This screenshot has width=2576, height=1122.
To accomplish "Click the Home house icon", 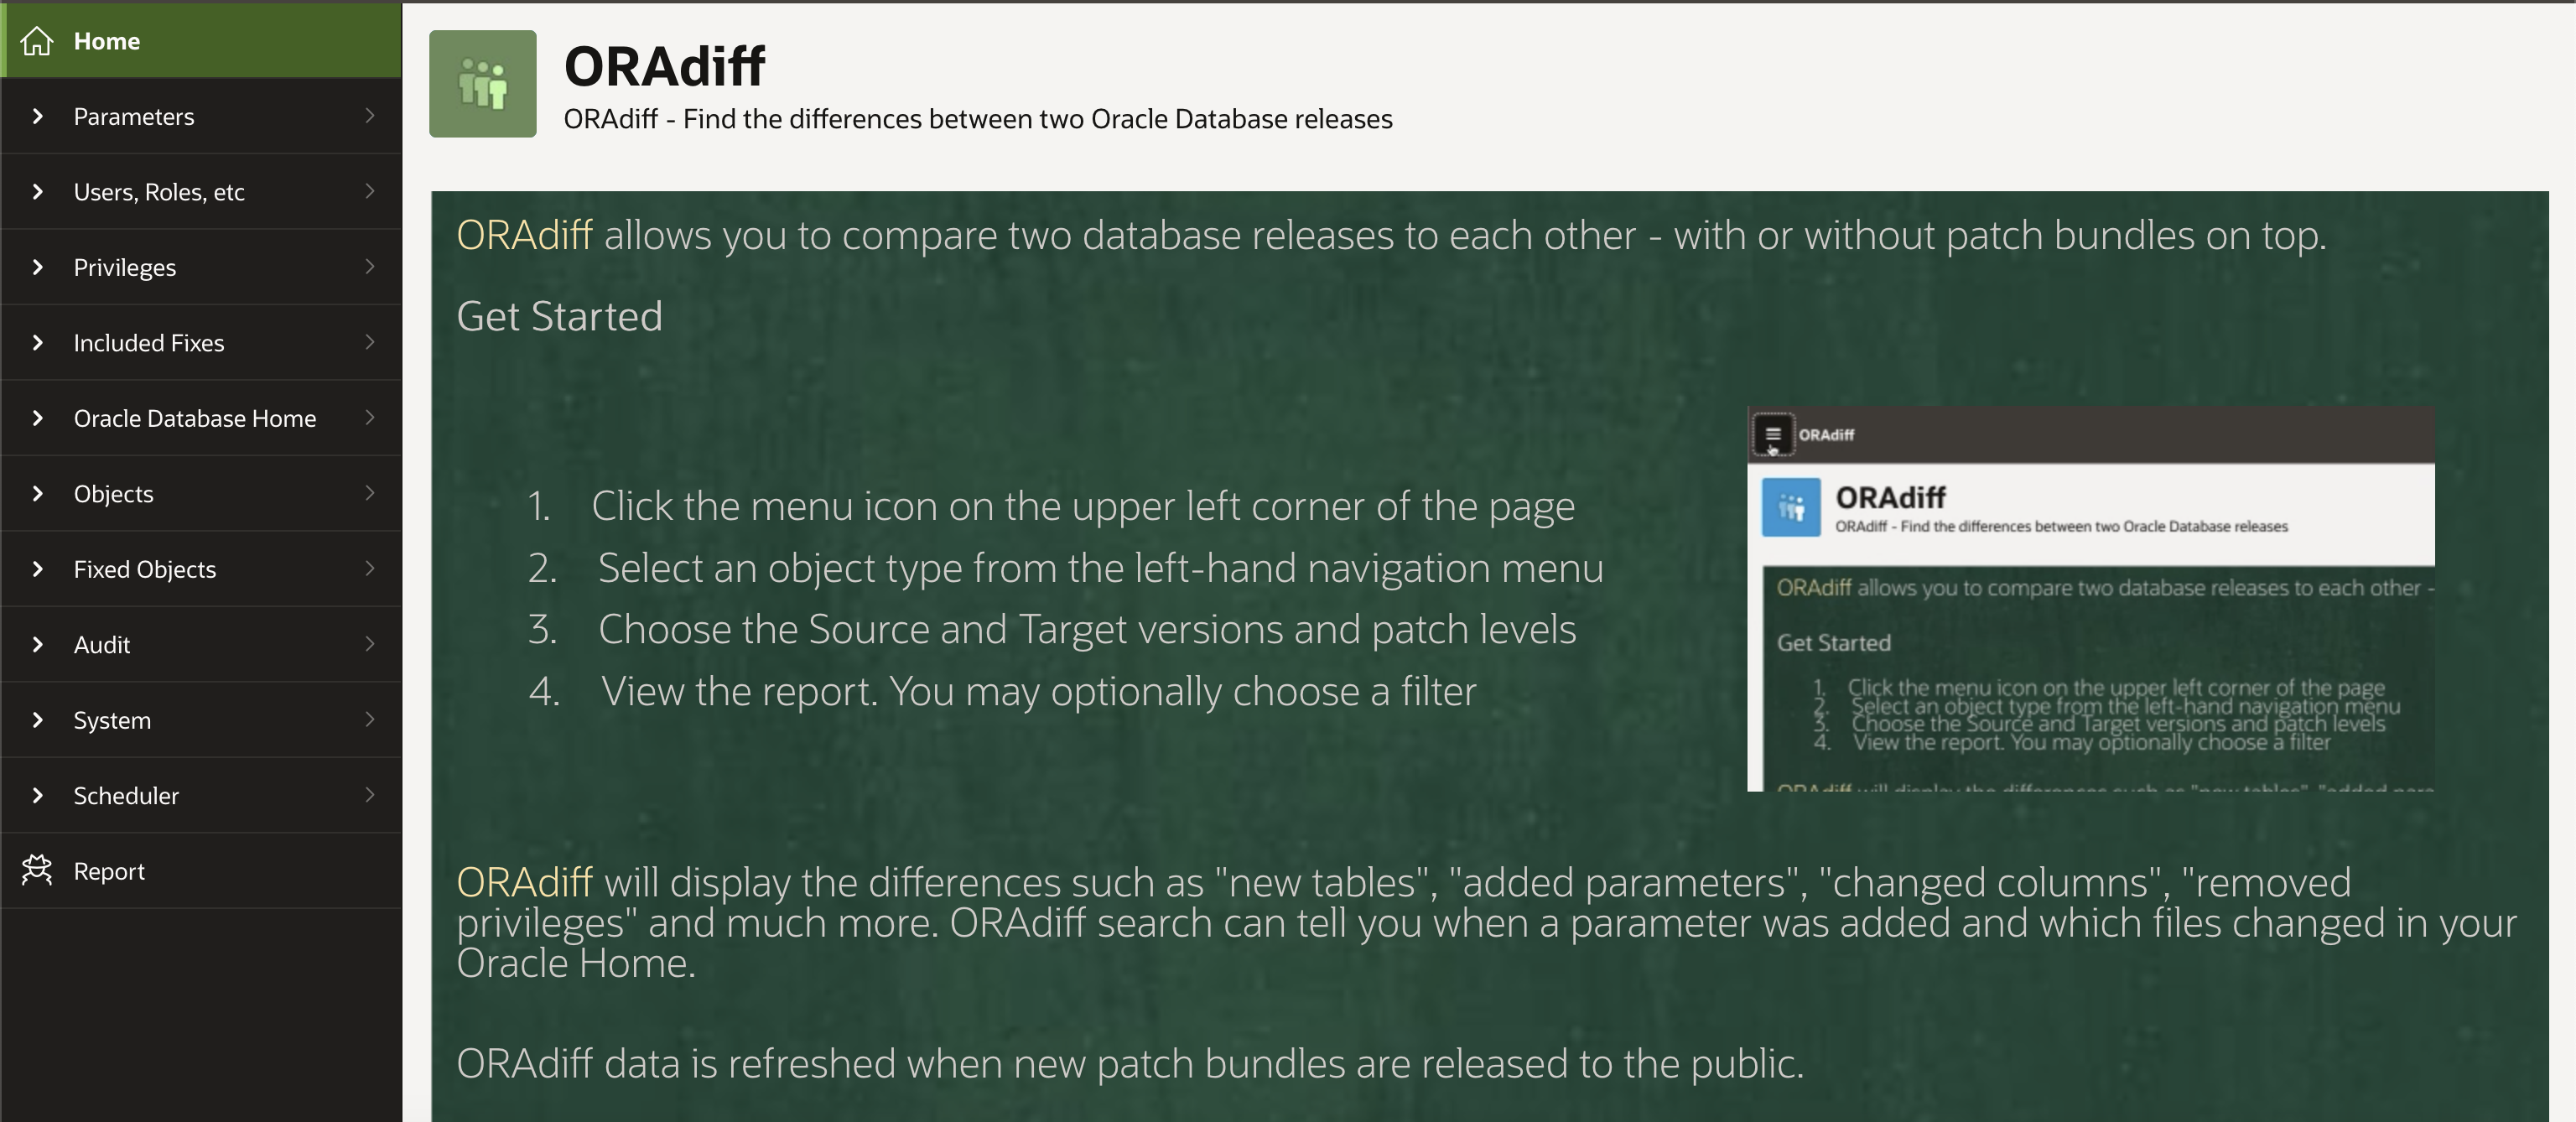I will click(37, 41).
